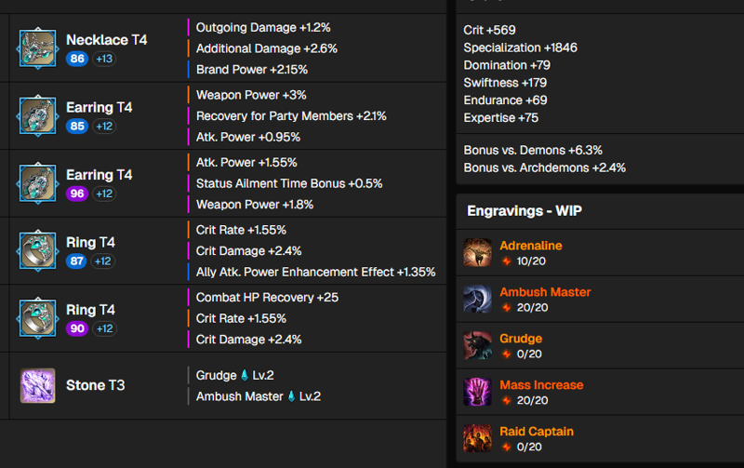This screenshot has height=468, width=744.
Task: Click the Earring T4 icon with quality 96
Action: pyautogui.click(x=37, y=183)
